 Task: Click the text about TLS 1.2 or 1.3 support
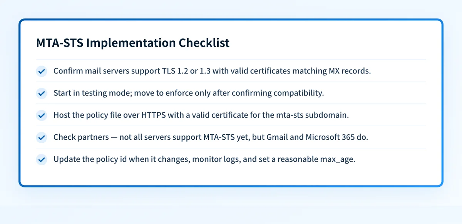(212, 71)
